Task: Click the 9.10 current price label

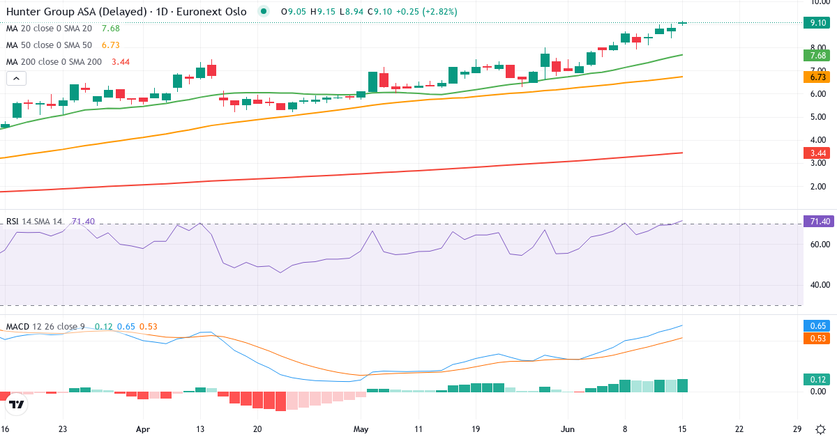Action: pos(818,23)
